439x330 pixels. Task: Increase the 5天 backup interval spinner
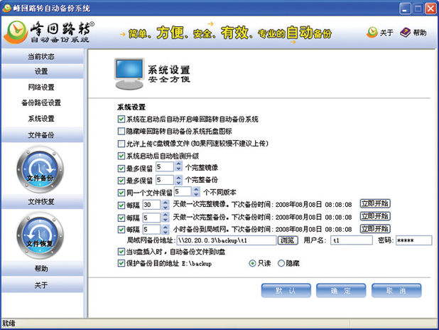[166, 215]
